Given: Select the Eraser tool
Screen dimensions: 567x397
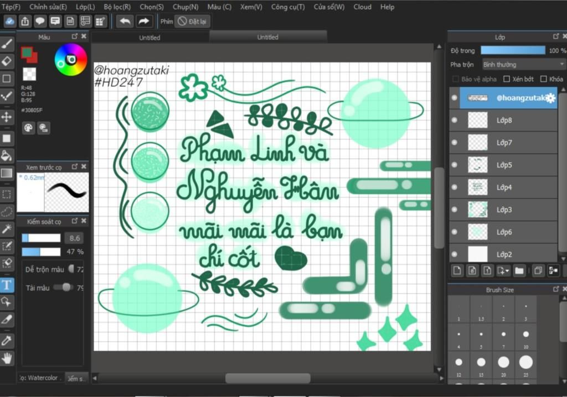Looking at the screenshot, I should pyautogui.click(x=7, y=60).
